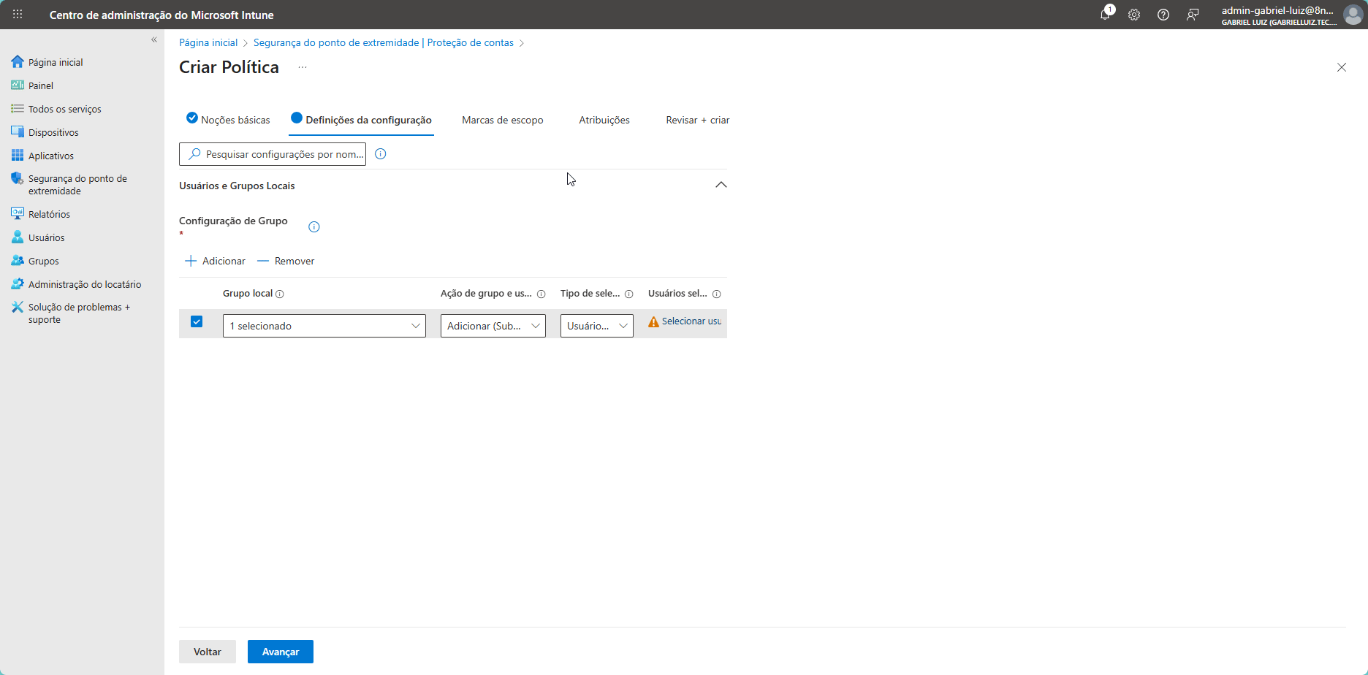Open Painel dashboard in sidebar
Image resolution: width=1368 pixels, height=675 pixels.
pos(41,85)
